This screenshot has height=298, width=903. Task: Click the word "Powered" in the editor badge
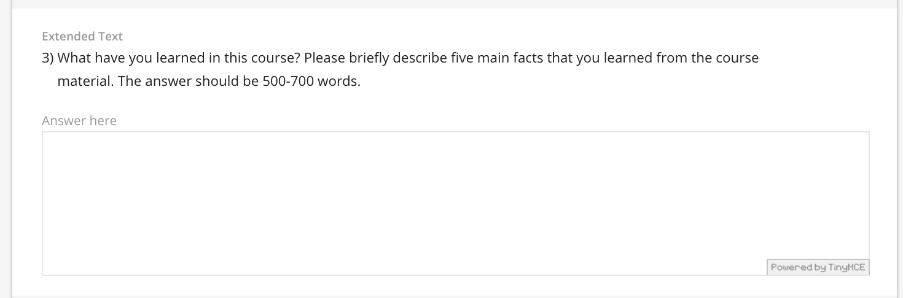click(789, 267)
